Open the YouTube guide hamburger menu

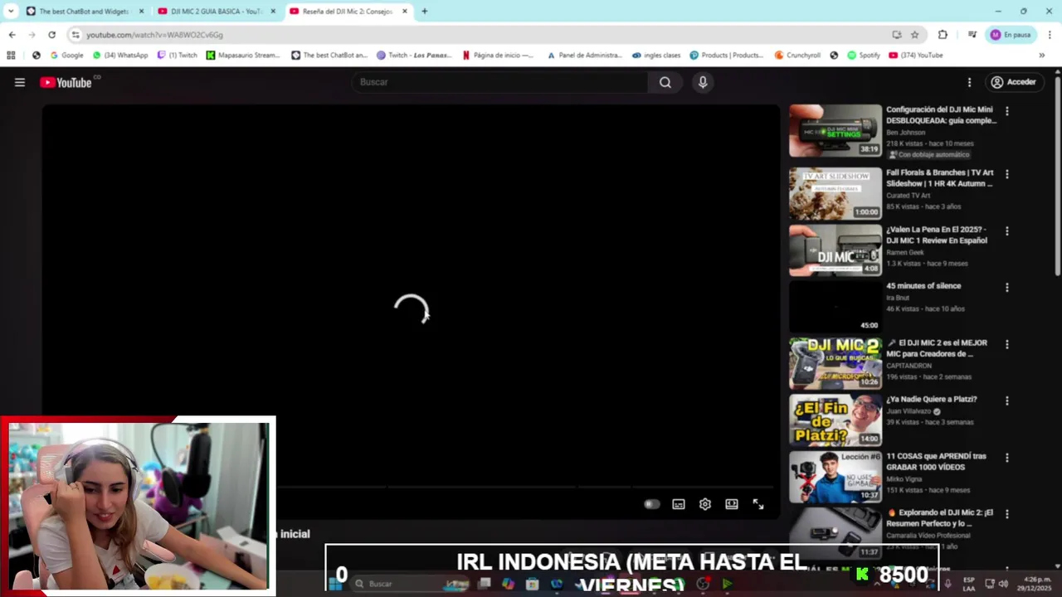tap(20, 82)
